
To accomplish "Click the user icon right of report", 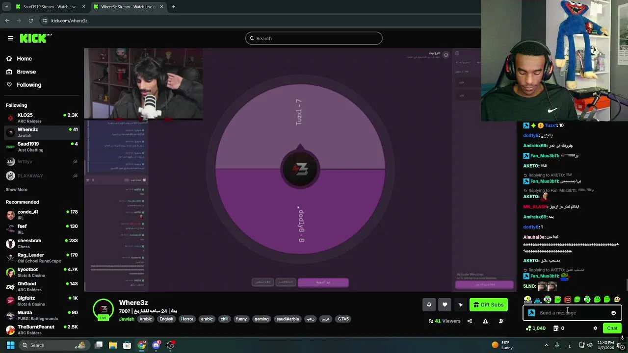I will click(x=501, y=321).
